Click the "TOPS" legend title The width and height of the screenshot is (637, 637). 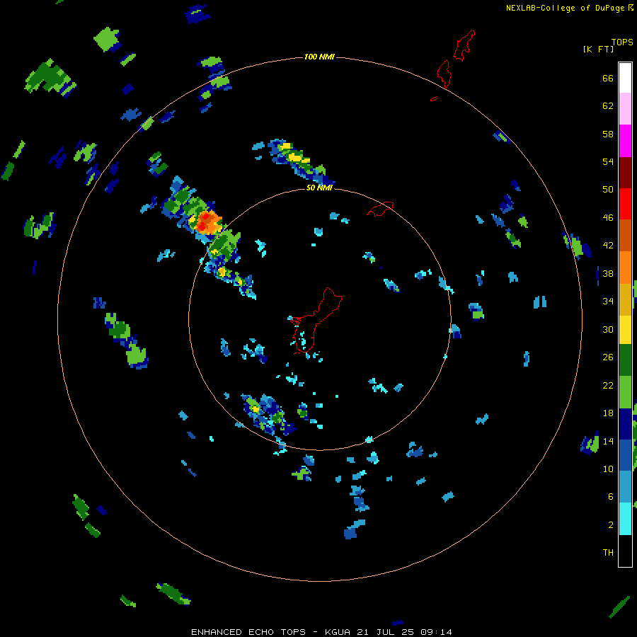(x=622, y=42)
